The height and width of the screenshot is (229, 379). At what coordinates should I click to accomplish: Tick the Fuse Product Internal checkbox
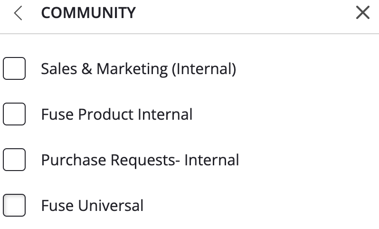coord(14,114)
